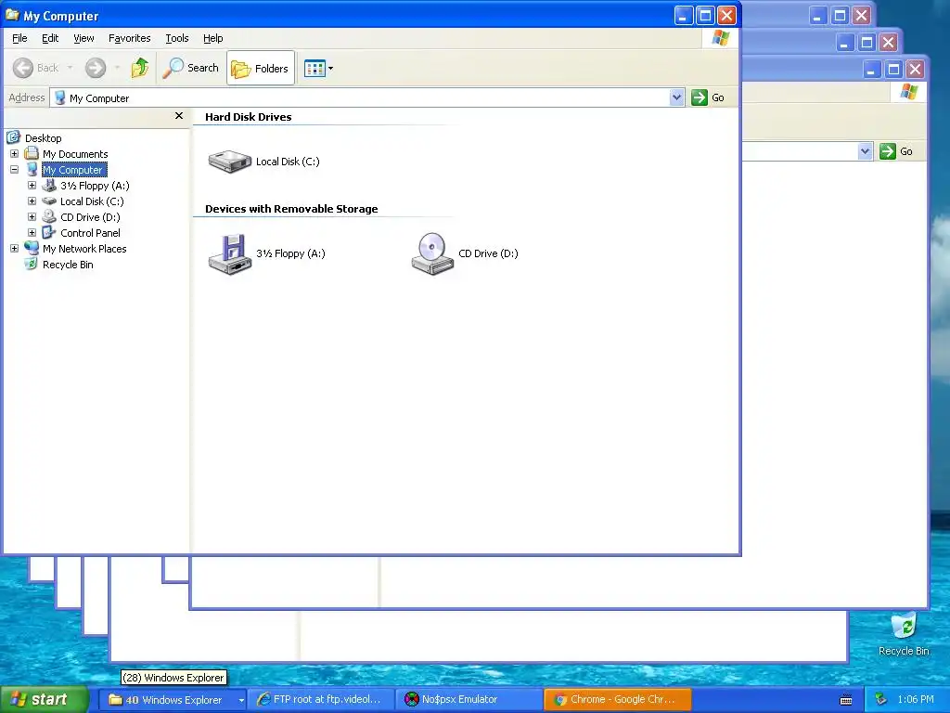Expand 3½ Floppy (A:) tree node

pyautogui.click(x=32, y=186)
